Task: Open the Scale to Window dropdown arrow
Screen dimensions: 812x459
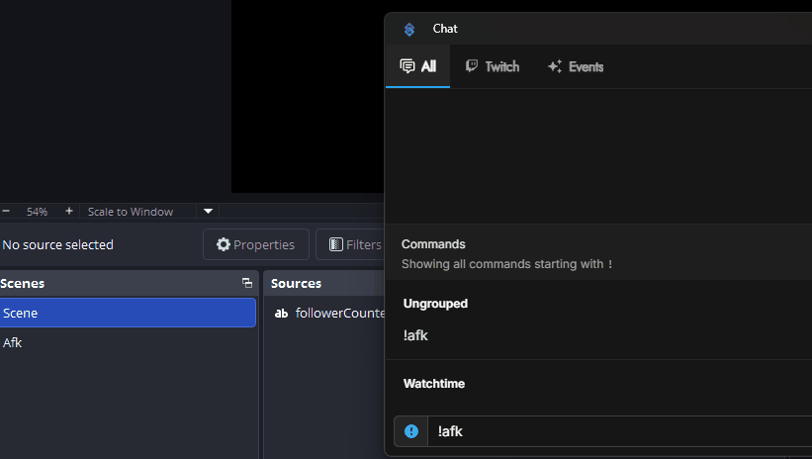Action: tap(208, 212)
